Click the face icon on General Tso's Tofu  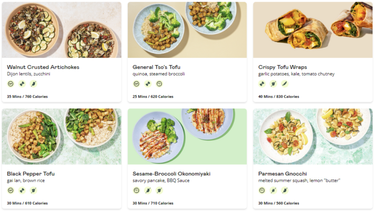pos(159,84)
